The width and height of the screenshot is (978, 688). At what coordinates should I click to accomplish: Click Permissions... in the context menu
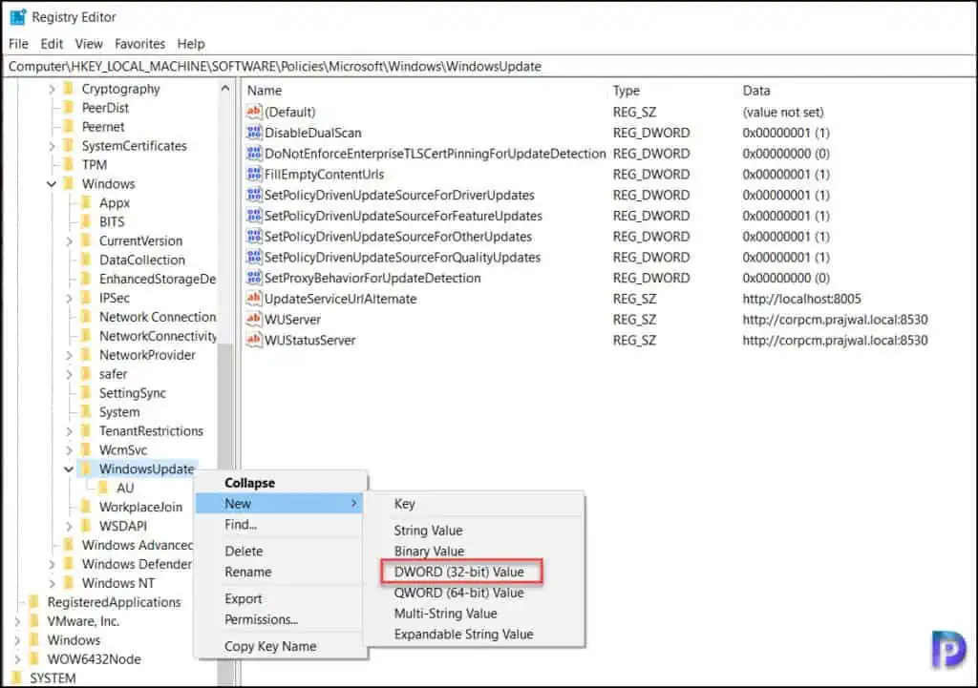click(262, 619)
